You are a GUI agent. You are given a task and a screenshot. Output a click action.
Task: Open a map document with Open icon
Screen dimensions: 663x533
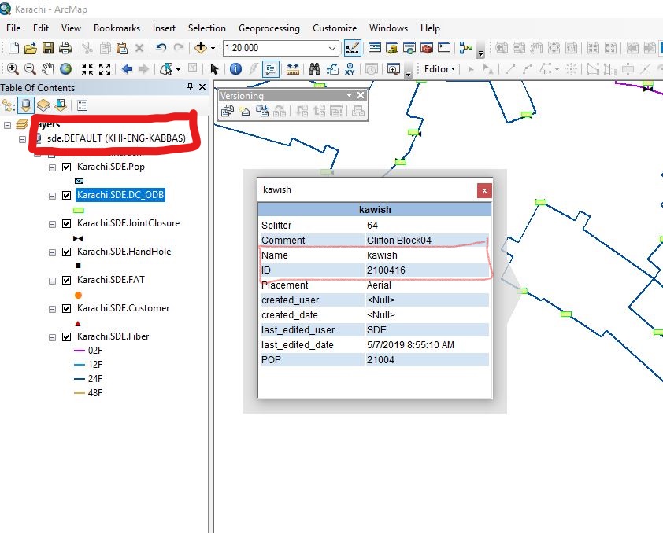pyautogui.click(x=30, y=48)
